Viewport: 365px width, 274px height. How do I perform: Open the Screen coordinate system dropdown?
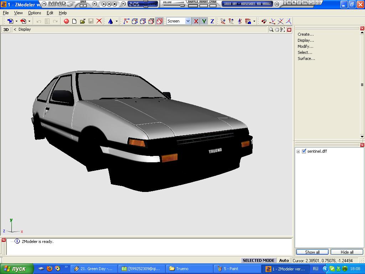pos(188,21)
